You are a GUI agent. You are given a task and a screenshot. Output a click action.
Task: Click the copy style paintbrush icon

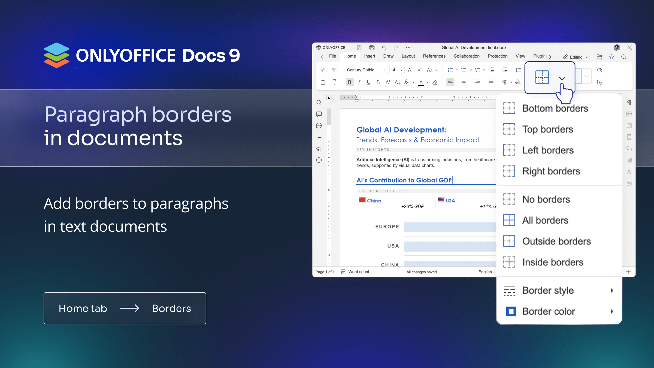click(334, 82)
